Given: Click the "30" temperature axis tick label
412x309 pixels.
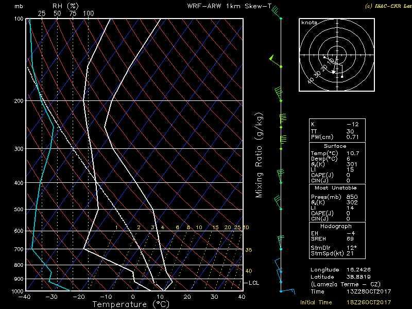Looking at the screenshot, I should click(214, 297).
